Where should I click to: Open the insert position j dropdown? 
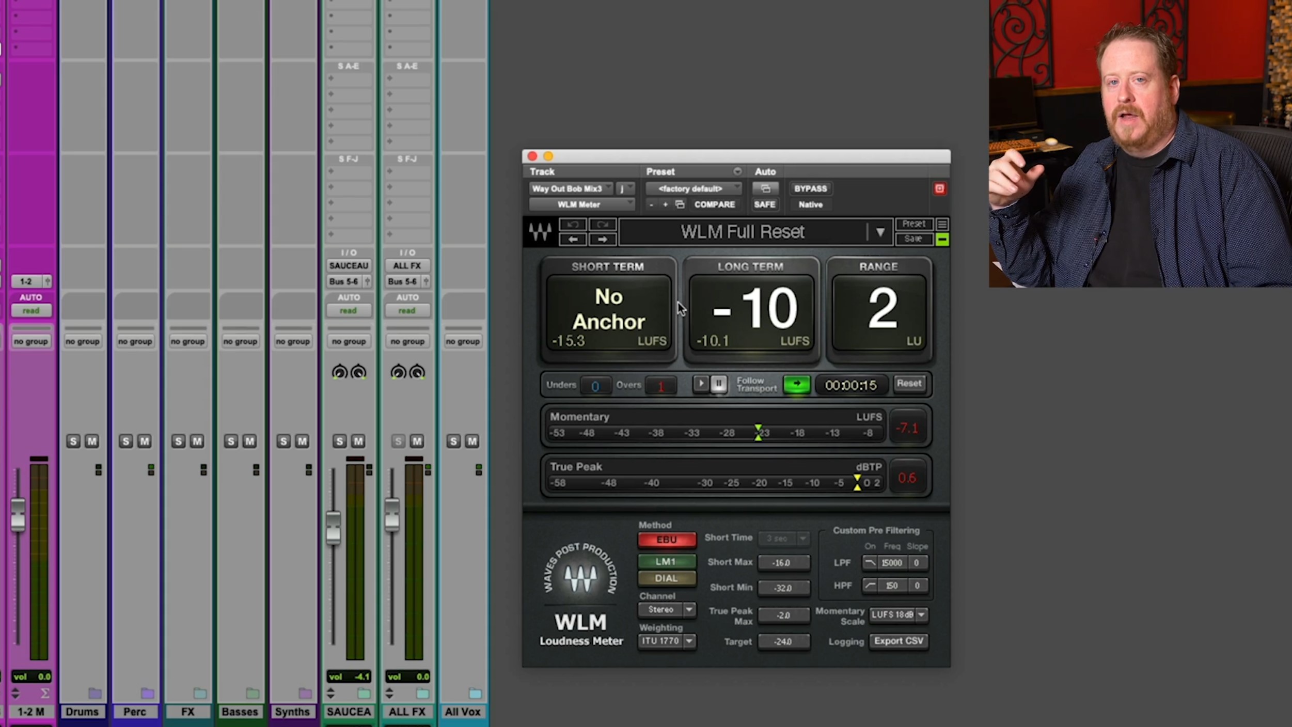[625, 188]
